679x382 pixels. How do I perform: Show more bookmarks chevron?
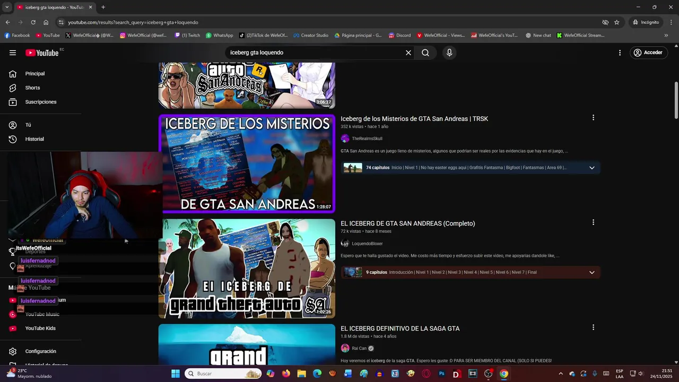[x=666, y=36]
